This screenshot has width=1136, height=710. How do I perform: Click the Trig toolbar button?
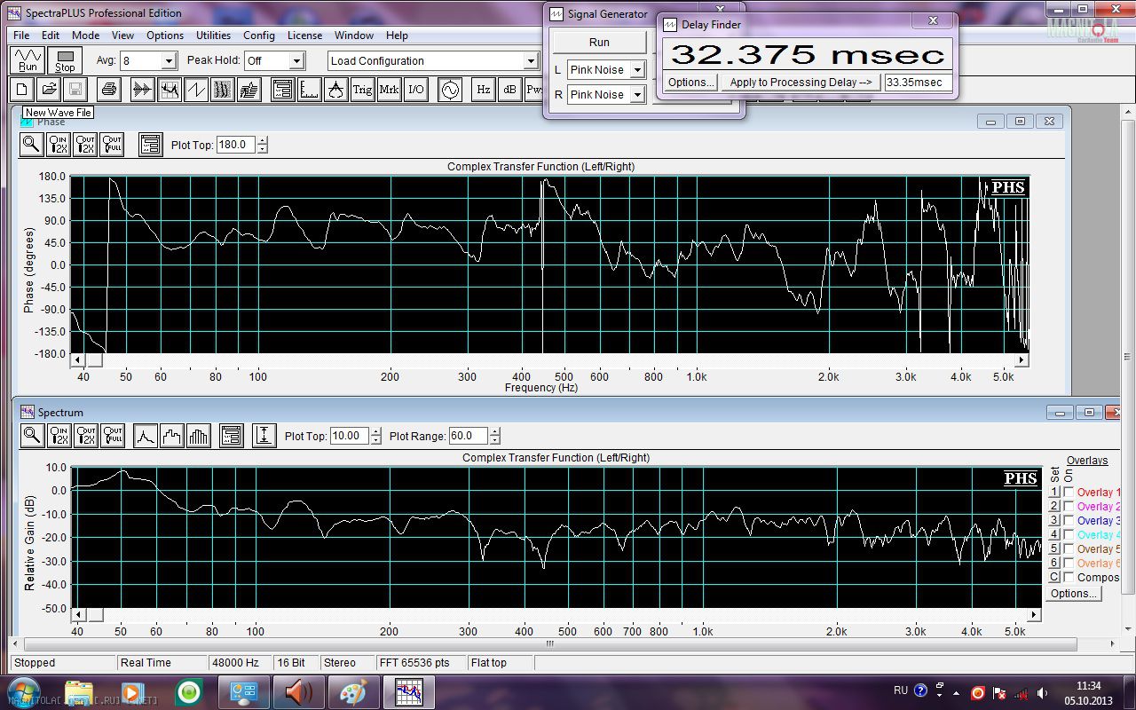click(363, 90)
